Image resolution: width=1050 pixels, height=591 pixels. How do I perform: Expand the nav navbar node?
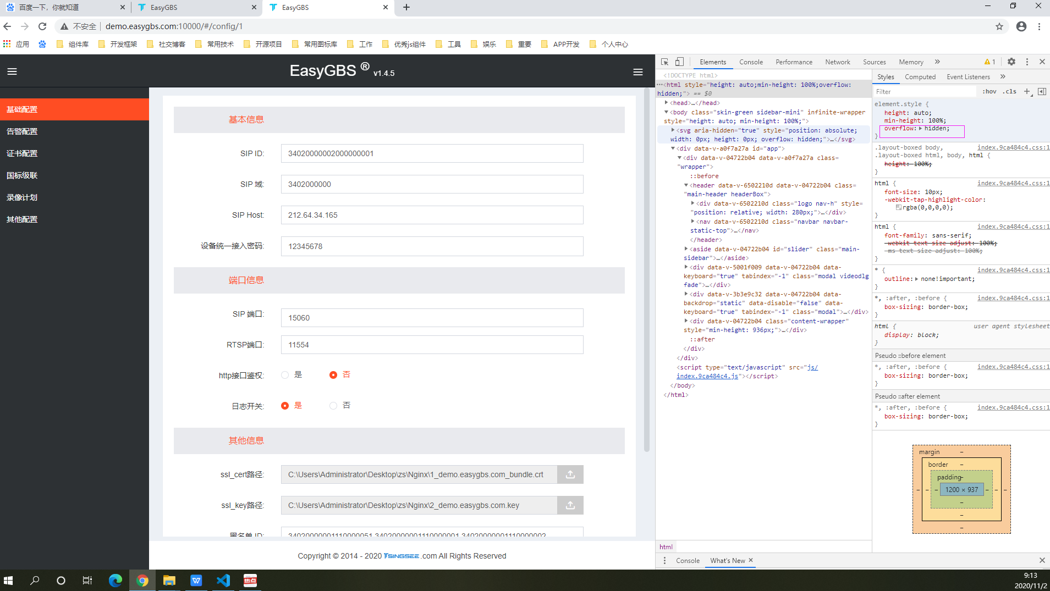[x=693, y=222]
